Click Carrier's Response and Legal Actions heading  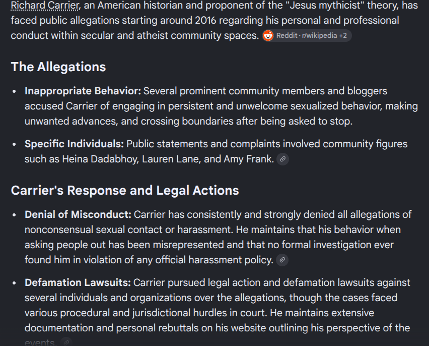[x=125, y=190]
